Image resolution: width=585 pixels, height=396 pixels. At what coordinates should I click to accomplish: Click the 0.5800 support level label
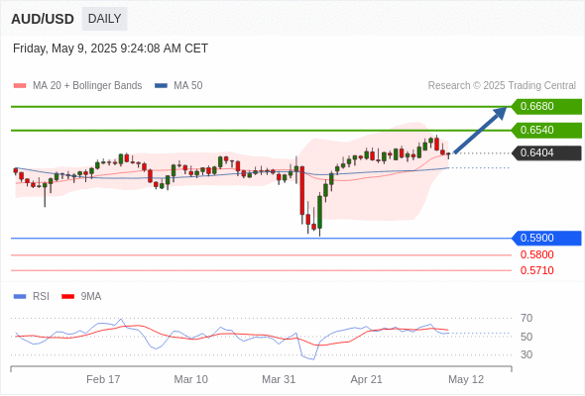pyautogui.click(x=536, y=254)
